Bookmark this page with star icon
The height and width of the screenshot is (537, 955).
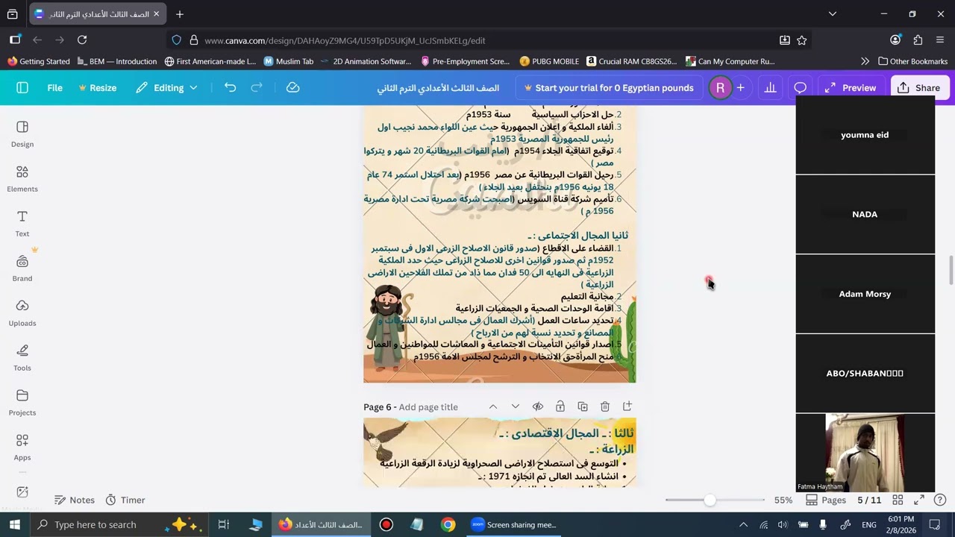(801, 40)
